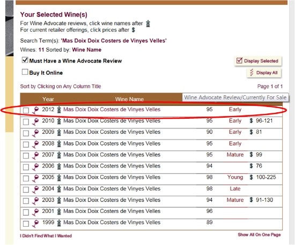Click the wine glass icon for 2012
295x245 pixels.
[35, 110]
